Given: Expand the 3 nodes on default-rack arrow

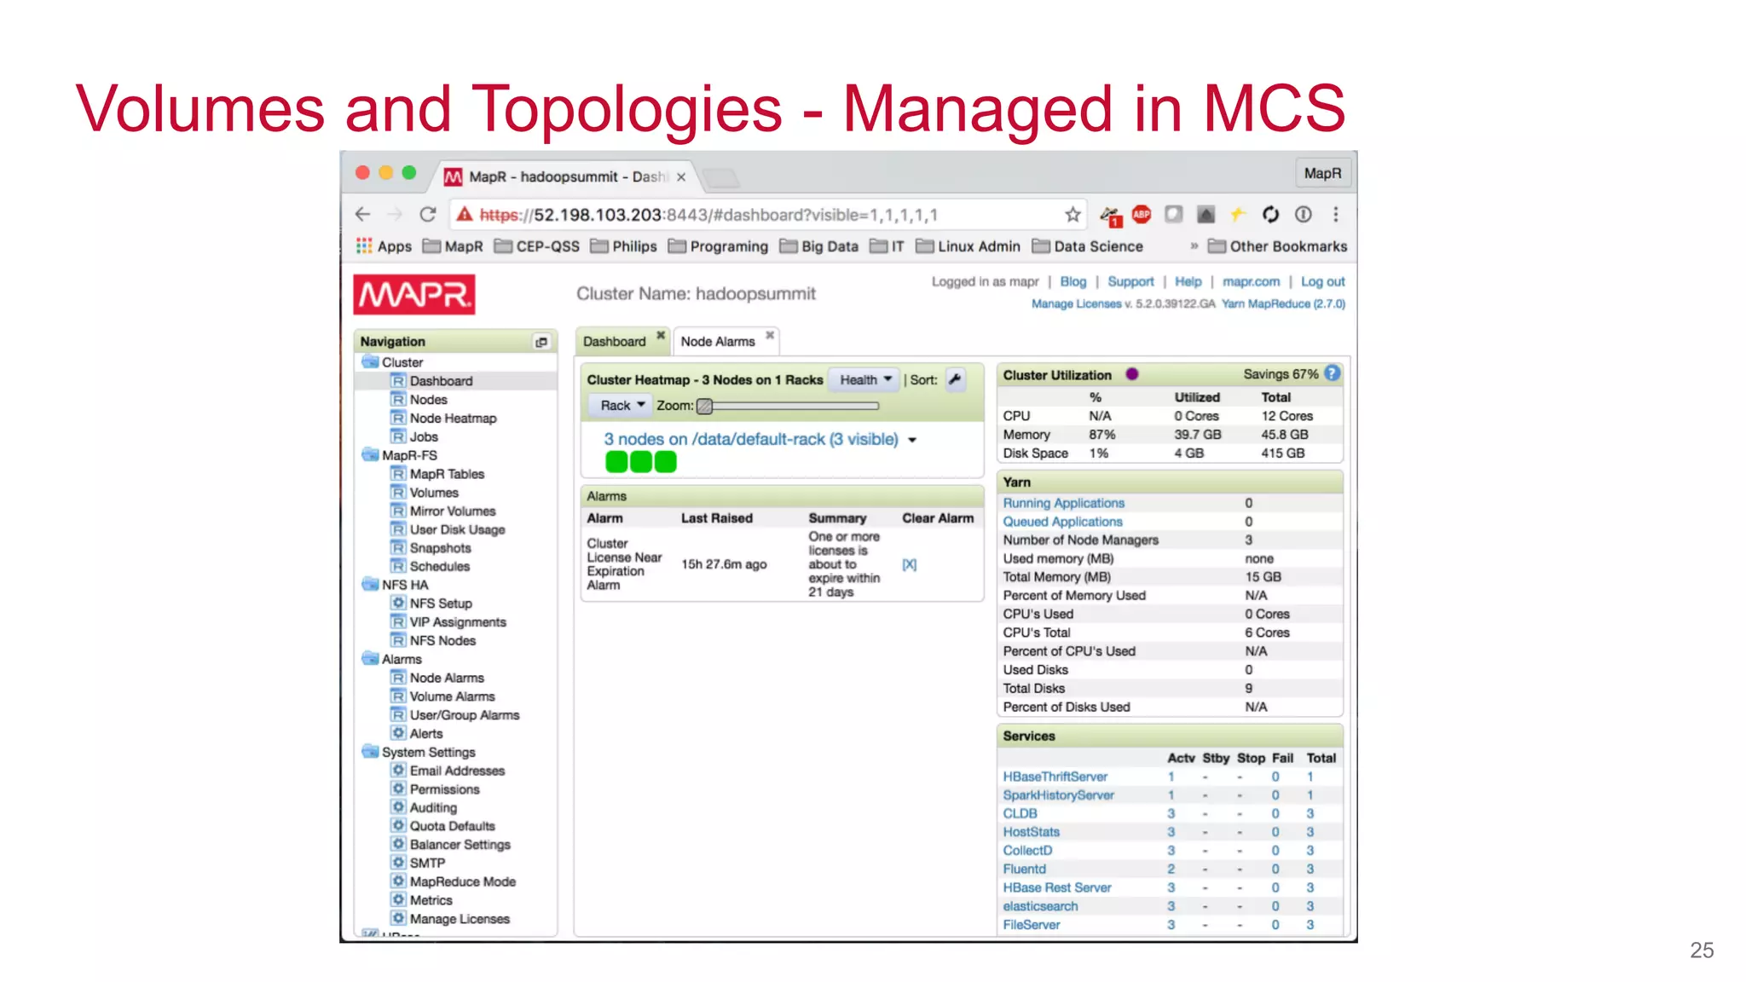Looking at the screenshot, I should [x=912, y=441].
